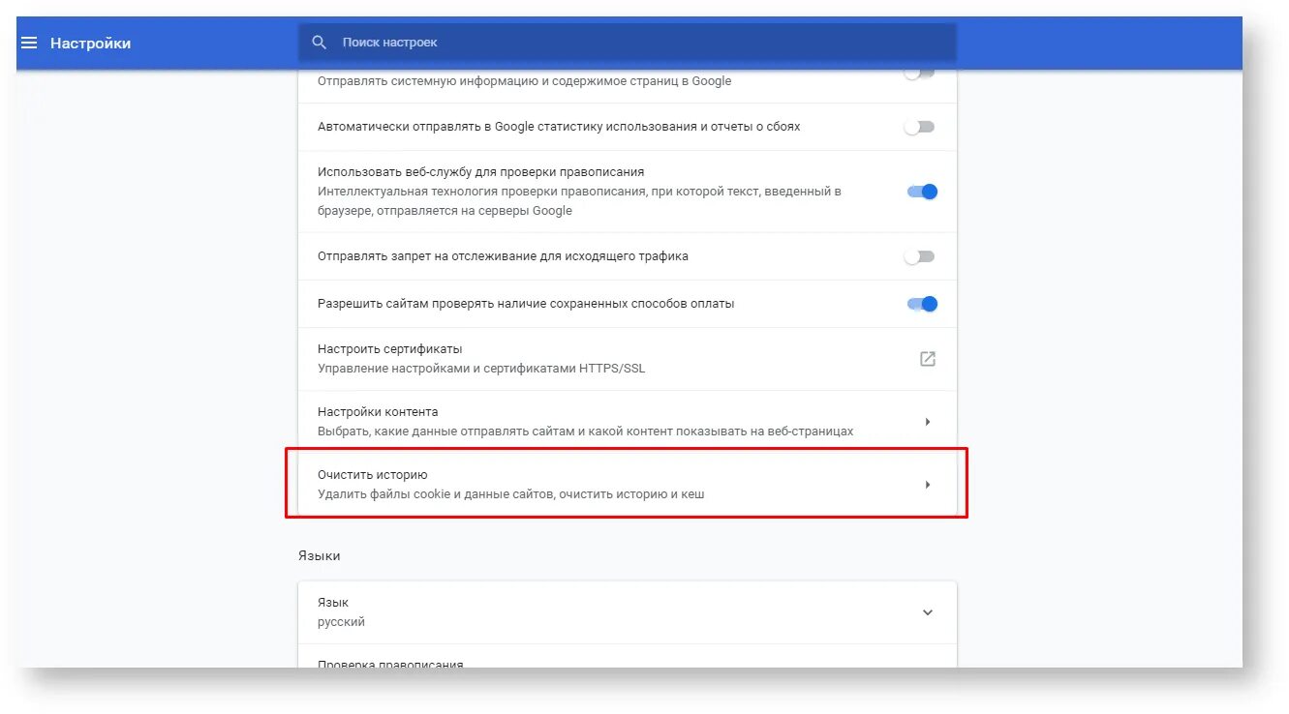Click 'Отправлять запрет на отслеживание' label
Image resolution: width=1289 pixels, height=714 pixels.
point(503,256)
